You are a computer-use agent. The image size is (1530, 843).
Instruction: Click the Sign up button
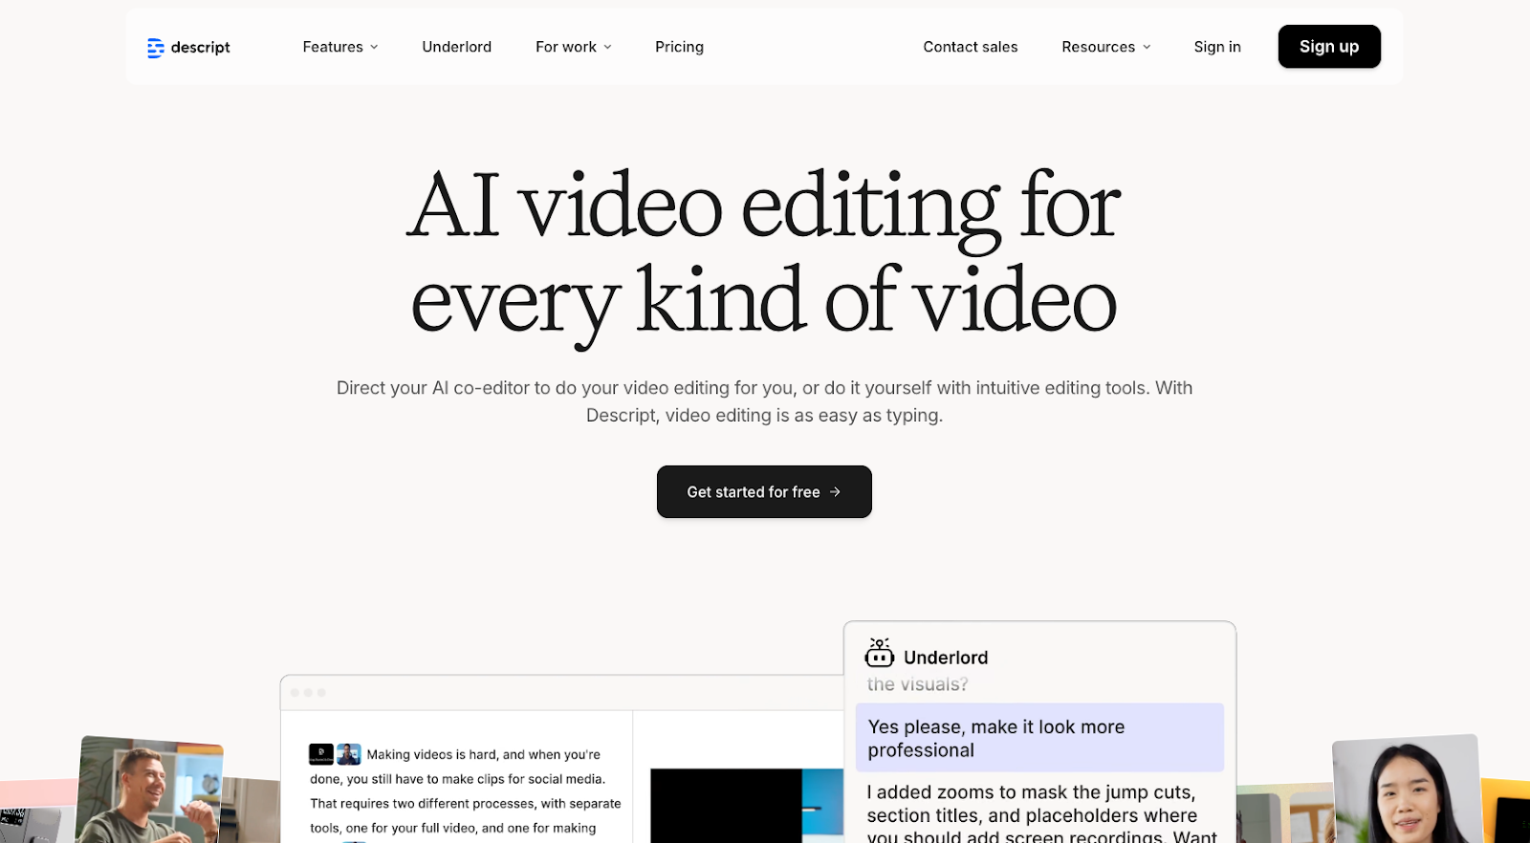pyautogui.click(x=1329, y=47)
